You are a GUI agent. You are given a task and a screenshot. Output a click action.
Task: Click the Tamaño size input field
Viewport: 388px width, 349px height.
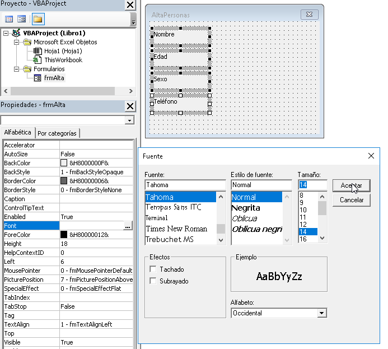(x=312, y=185)
